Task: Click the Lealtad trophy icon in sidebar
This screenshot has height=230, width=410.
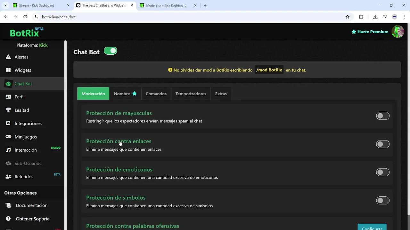Action: (8, 110)
